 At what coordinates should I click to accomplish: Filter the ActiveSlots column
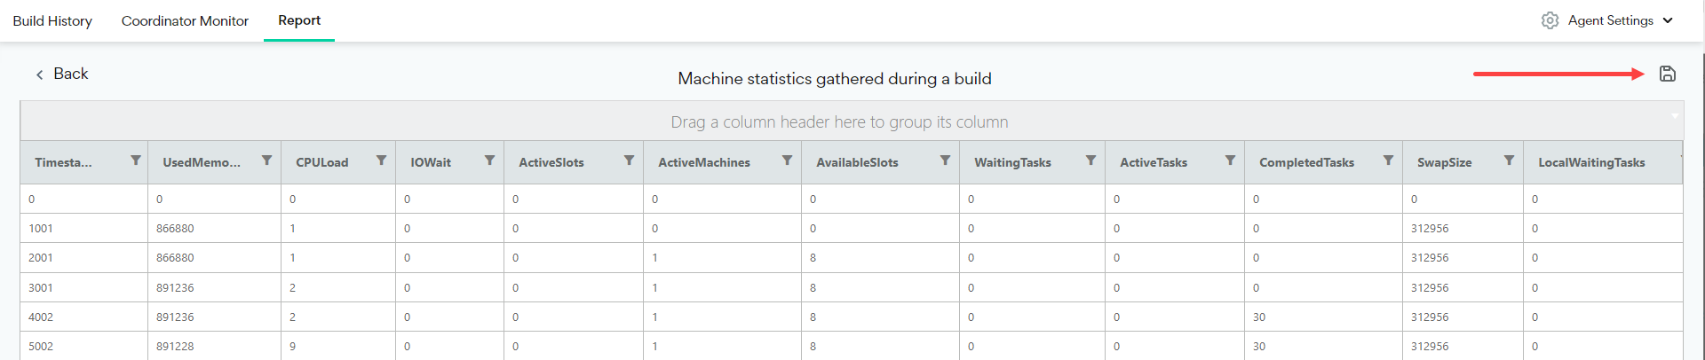pyautogui.click(x=629, y=160)
